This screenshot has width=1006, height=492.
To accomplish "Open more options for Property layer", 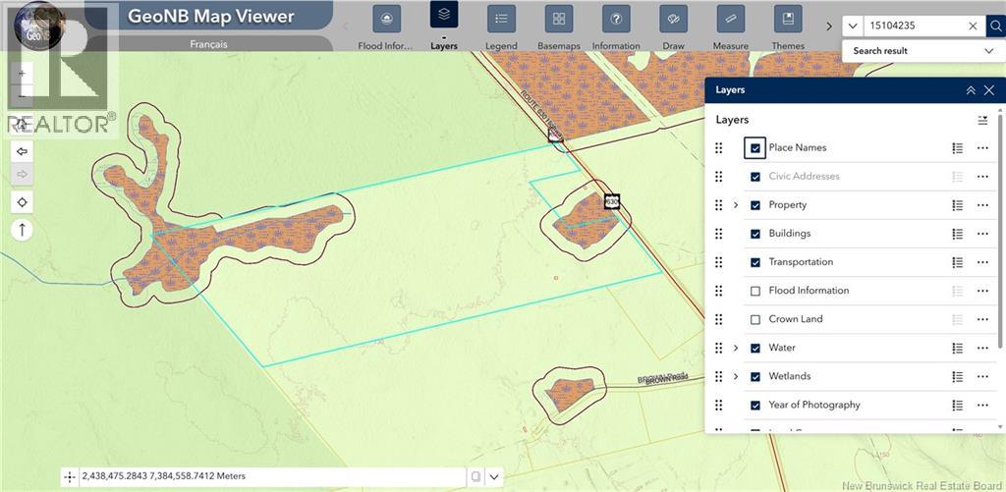I will point(982,205).
